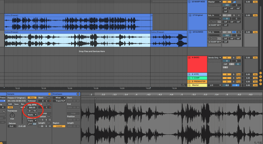Arm the 17 Original track for recording
The image size is (263, 144).
(239, 15)
